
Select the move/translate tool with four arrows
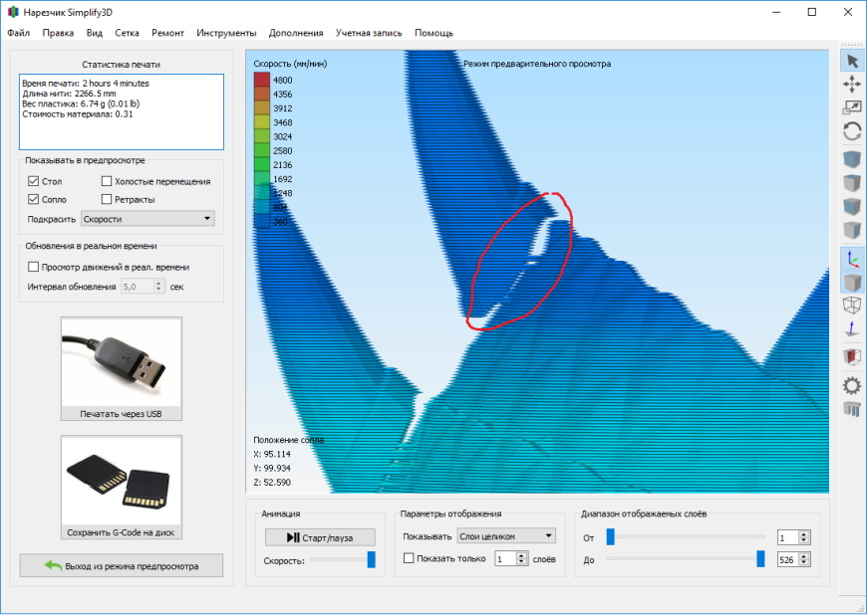click(851, 84)
